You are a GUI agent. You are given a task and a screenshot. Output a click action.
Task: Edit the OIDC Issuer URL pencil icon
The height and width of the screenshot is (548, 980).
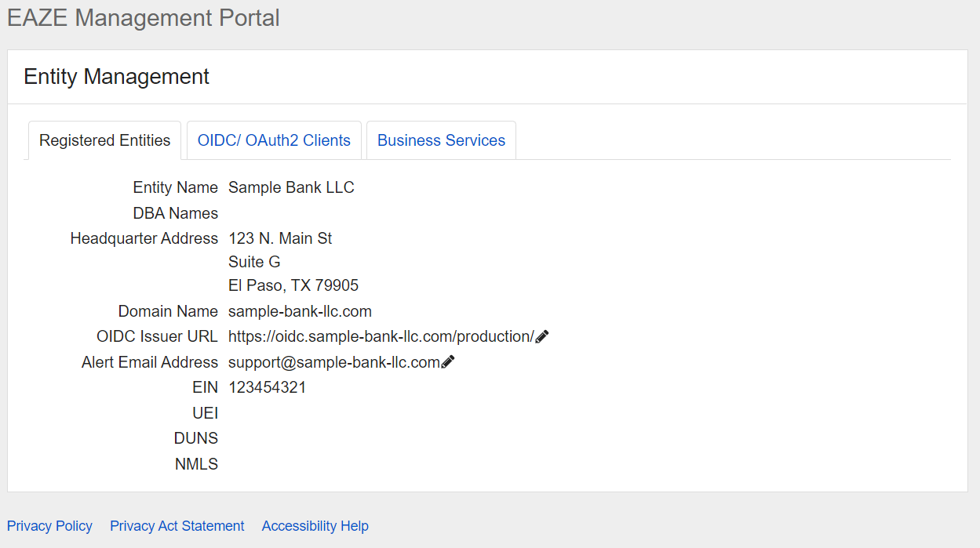(541, 337)
